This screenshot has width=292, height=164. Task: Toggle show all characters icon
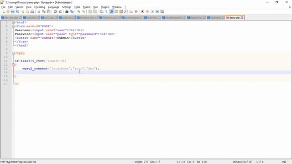pos(106,11)
